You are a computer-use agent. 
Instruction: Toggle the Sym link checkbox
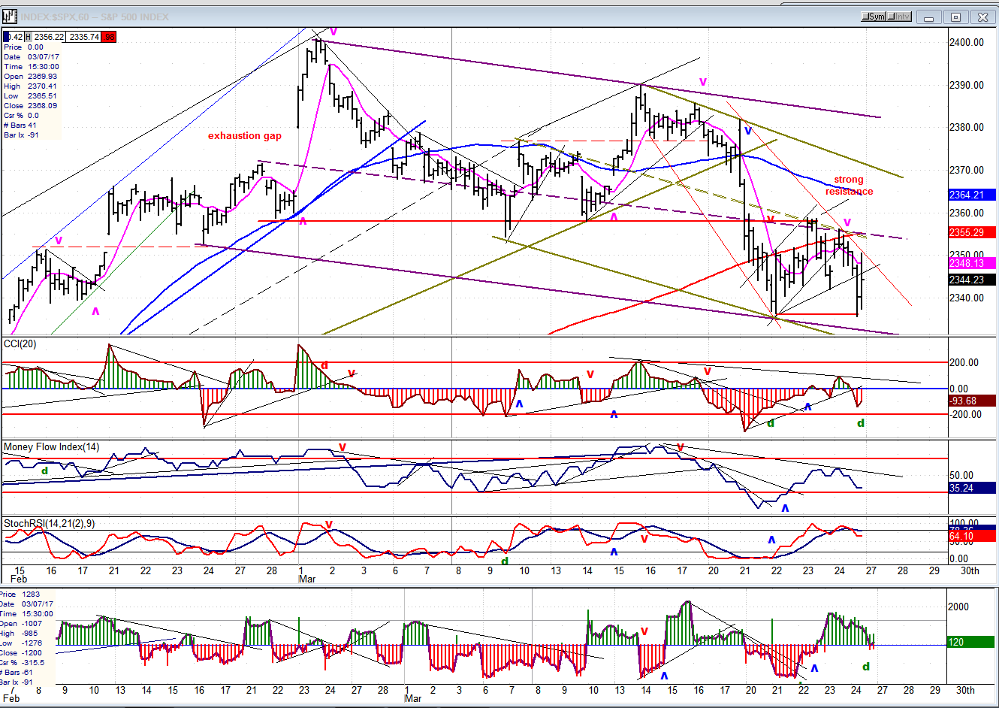874,17
